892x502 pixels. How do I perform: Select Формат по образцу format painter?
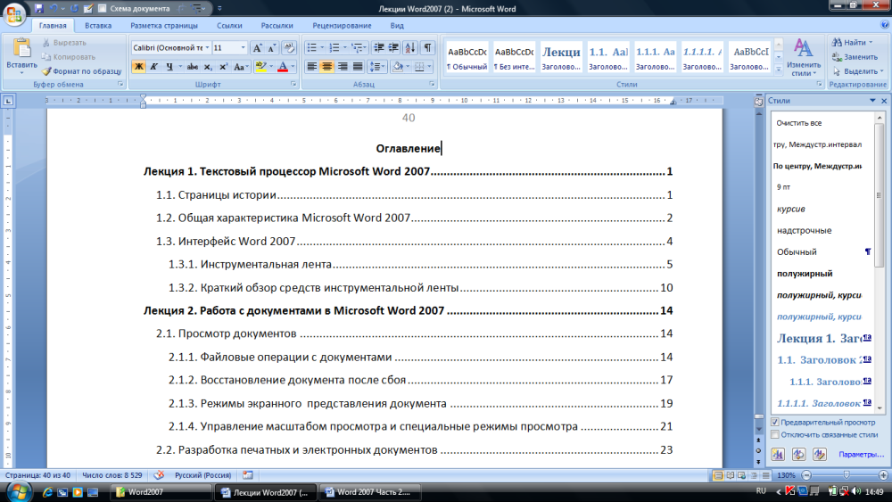tap(82, 71)
